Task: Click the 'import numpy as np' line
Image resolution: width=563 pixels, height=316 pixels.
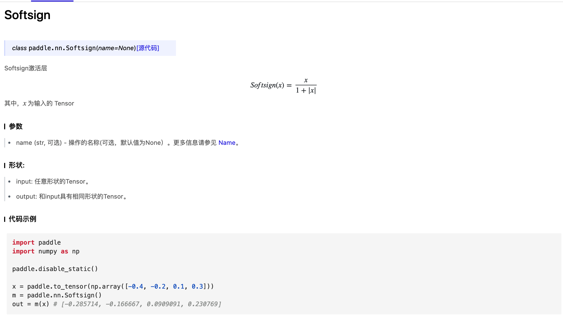Action: (x=46, y=251)
